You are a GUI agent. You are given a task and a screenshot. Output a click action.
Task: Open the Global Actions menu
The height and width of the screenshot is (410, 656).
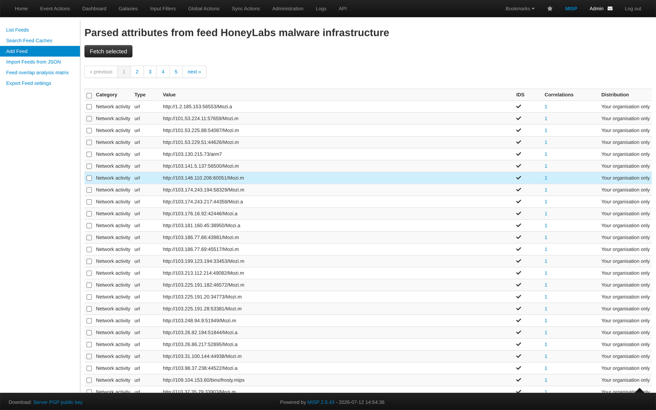[x=204, y=9]
